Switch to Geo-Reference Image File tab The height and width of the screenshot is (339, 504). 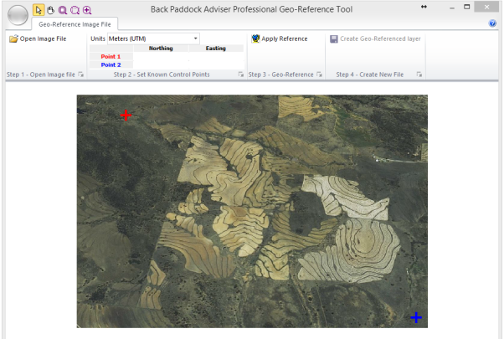coord(76,24)
